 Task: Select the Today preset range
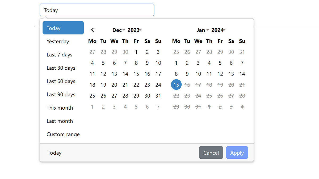tap(63, 28)
